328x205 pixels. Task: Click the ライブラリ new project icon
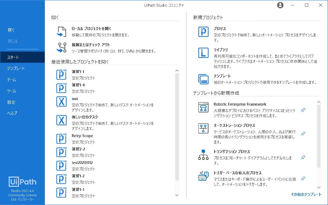[x=203, y=53]
